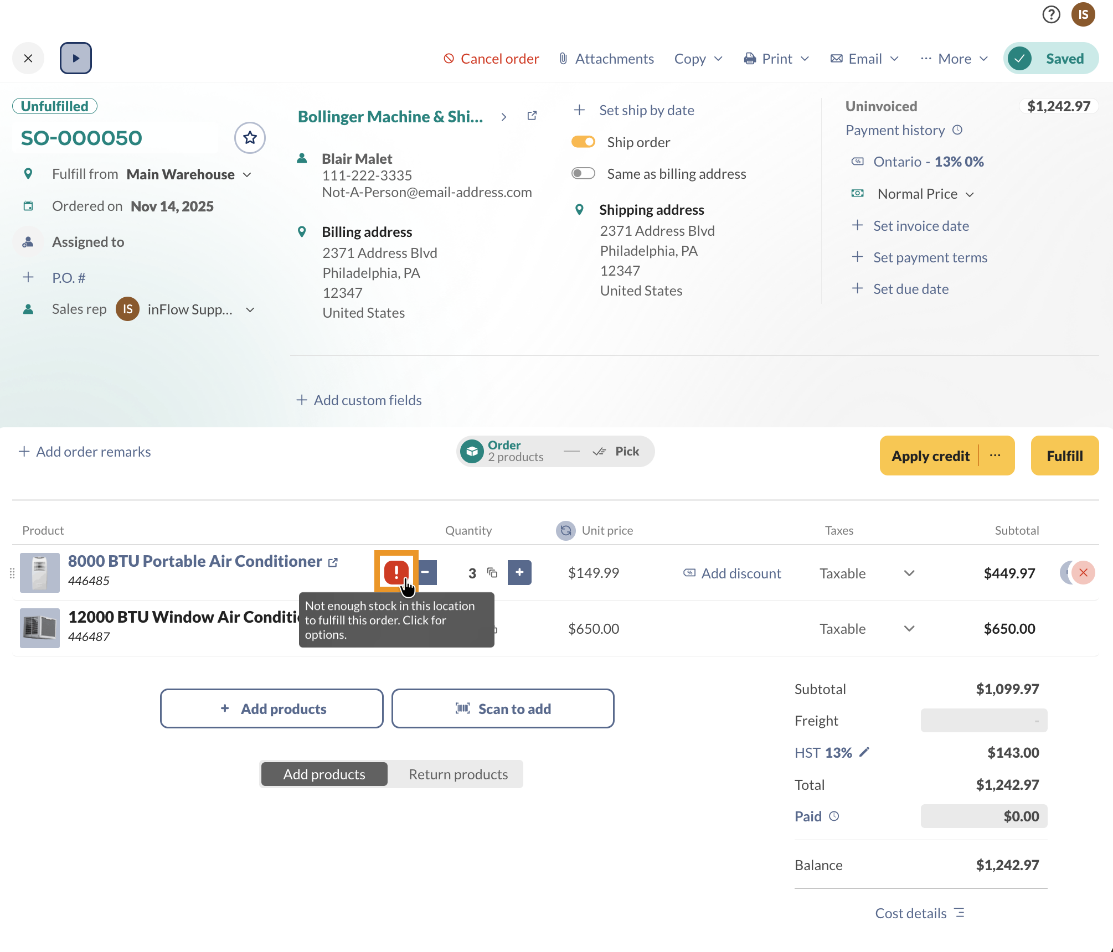
Task: Open the More menu
Action: coord(954,59)
